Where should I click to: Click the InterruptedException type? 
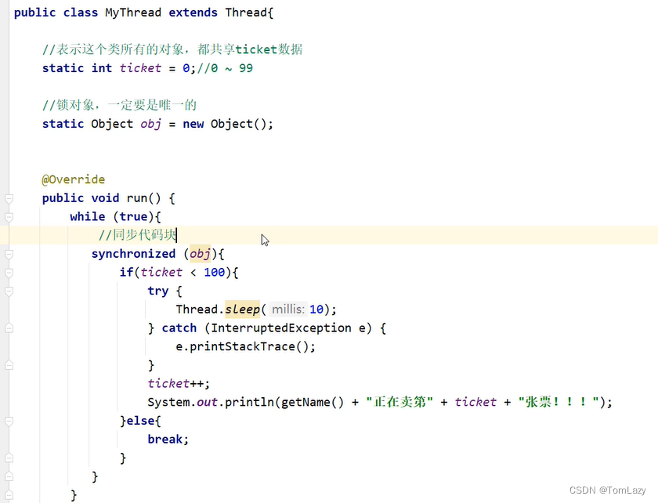coord(281,328)
